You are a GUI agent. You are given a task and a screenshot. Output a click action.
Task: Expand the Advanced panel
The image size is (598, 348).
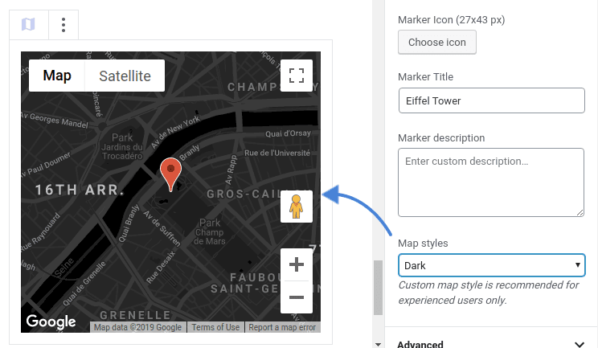(491, 344)
